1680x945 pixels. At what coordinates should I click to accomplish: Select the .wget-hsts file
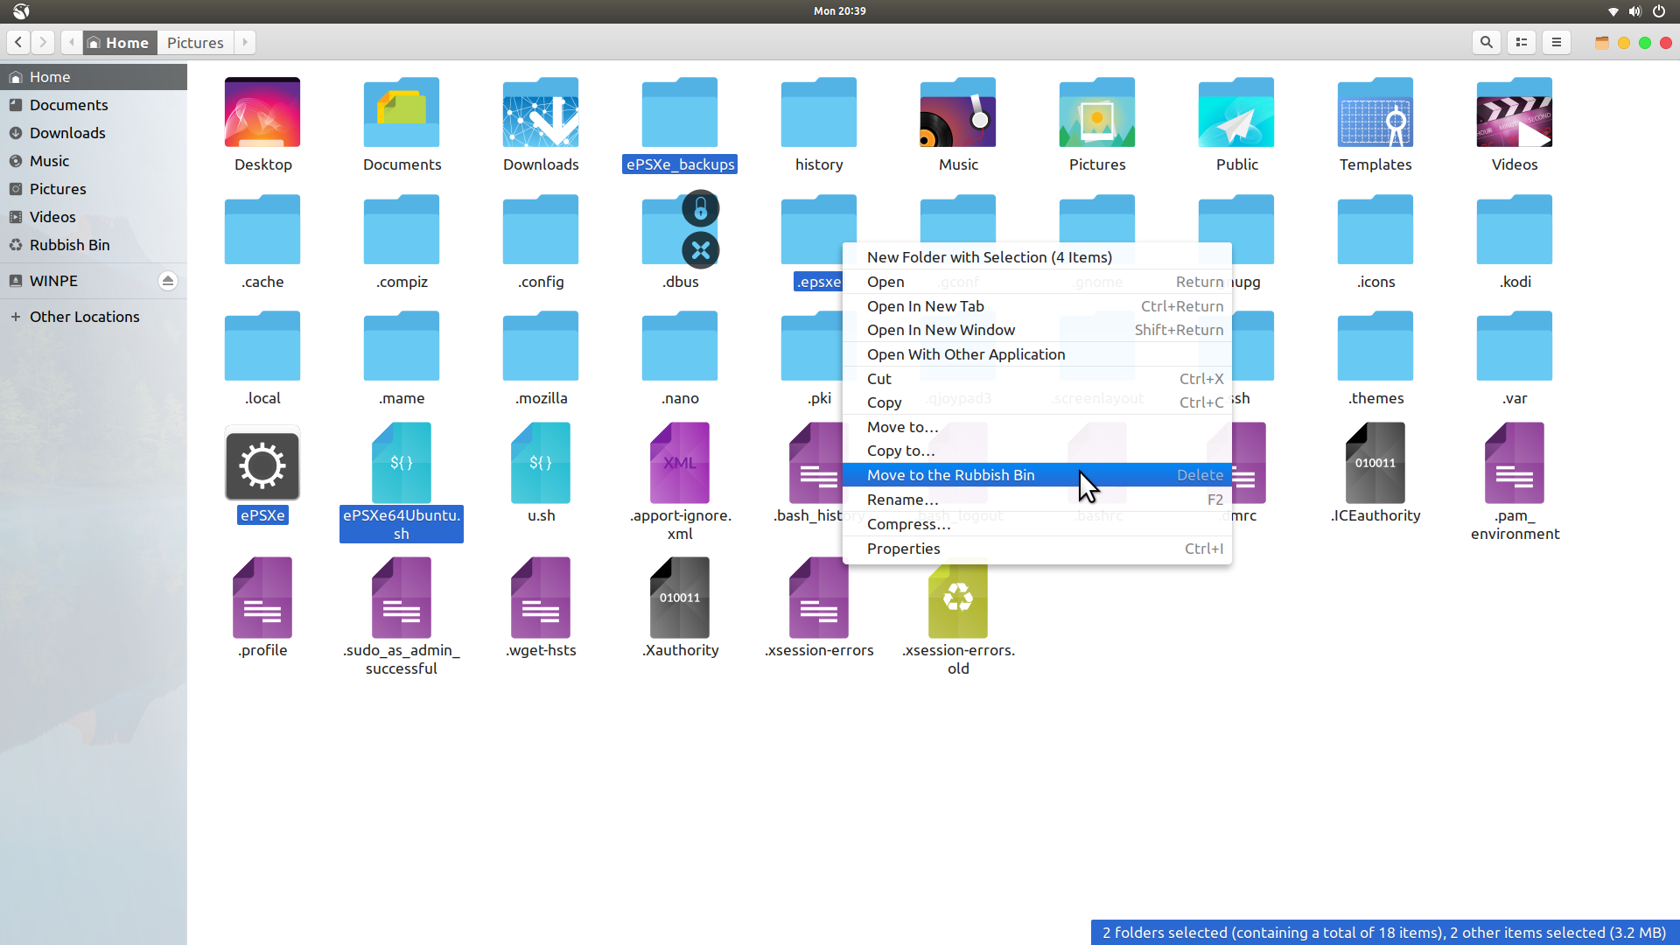(x=541, y=598)
